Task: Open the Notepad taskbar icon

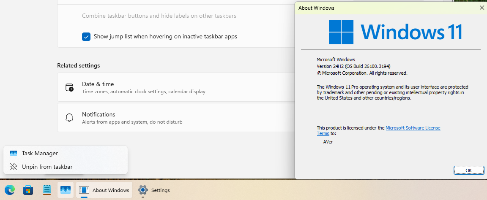Action: click(x=47, y=190)
